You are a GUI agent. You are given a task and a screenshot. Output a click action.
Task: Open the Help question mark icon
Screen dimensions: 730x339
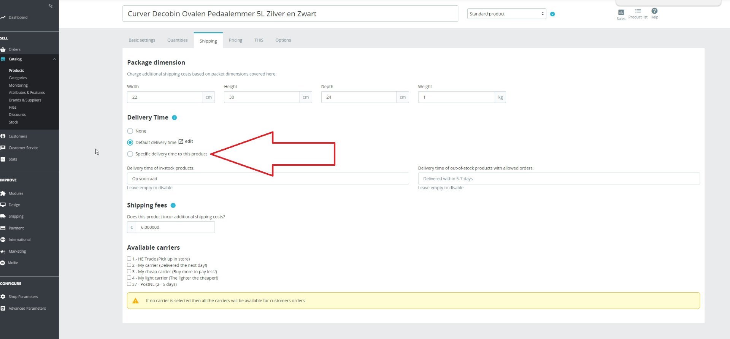[654, 11]
